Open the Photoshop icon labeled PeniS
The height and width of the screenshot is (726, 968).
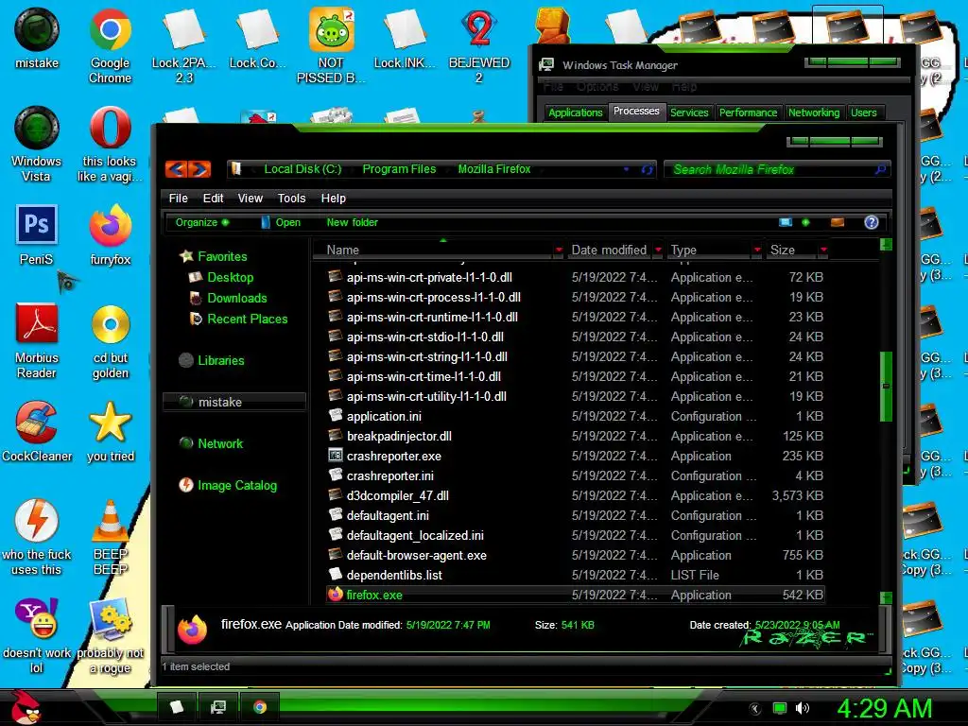click(37, 234)
